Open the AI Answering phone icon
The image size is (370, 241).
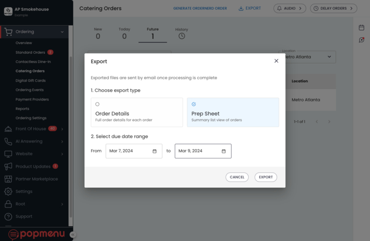[x=8, y=142]
